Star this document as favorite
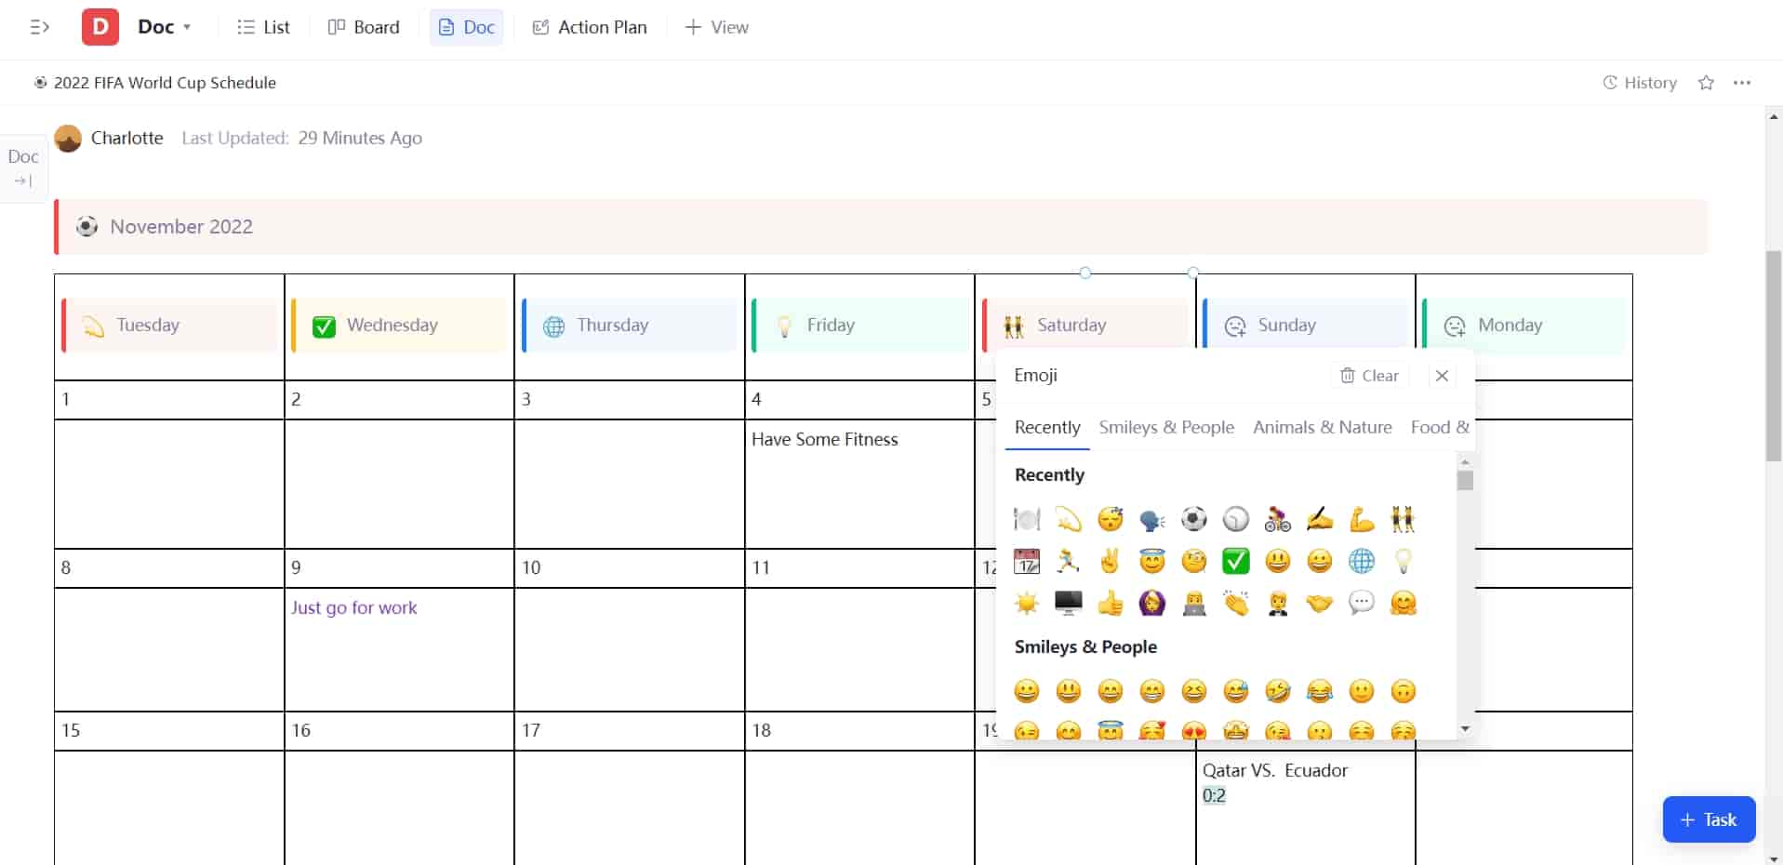 (1706, 83)
